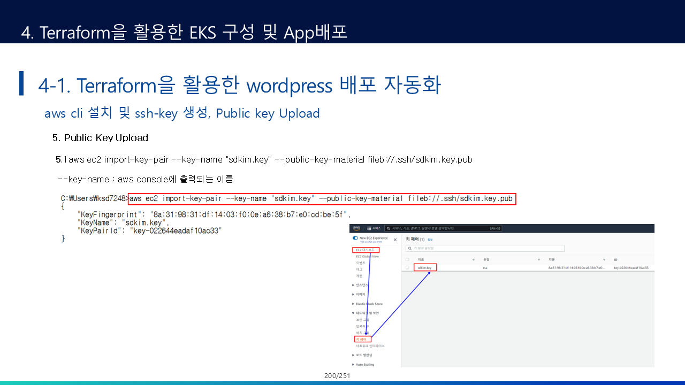This screenshot has width=685, height=385.
Task: Select 제한 in the EC2 sidebar
Action: tap(359, 276)
